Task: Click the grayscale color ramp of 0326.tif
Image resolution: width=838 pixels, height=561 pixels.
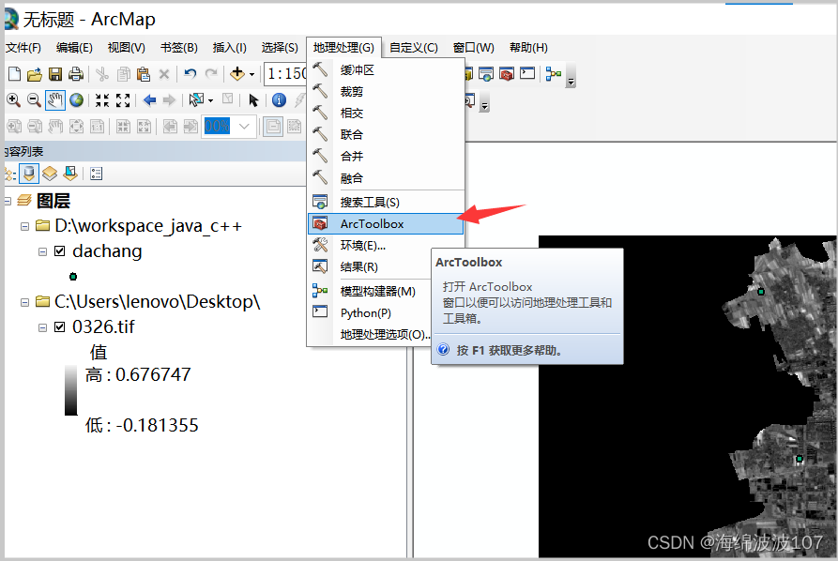Action: [x=70, y=388]
